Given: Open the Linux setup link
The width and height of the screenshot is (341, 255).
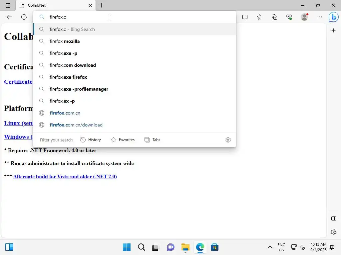Looking at the screenshot, I should click(x=19, y=123).
